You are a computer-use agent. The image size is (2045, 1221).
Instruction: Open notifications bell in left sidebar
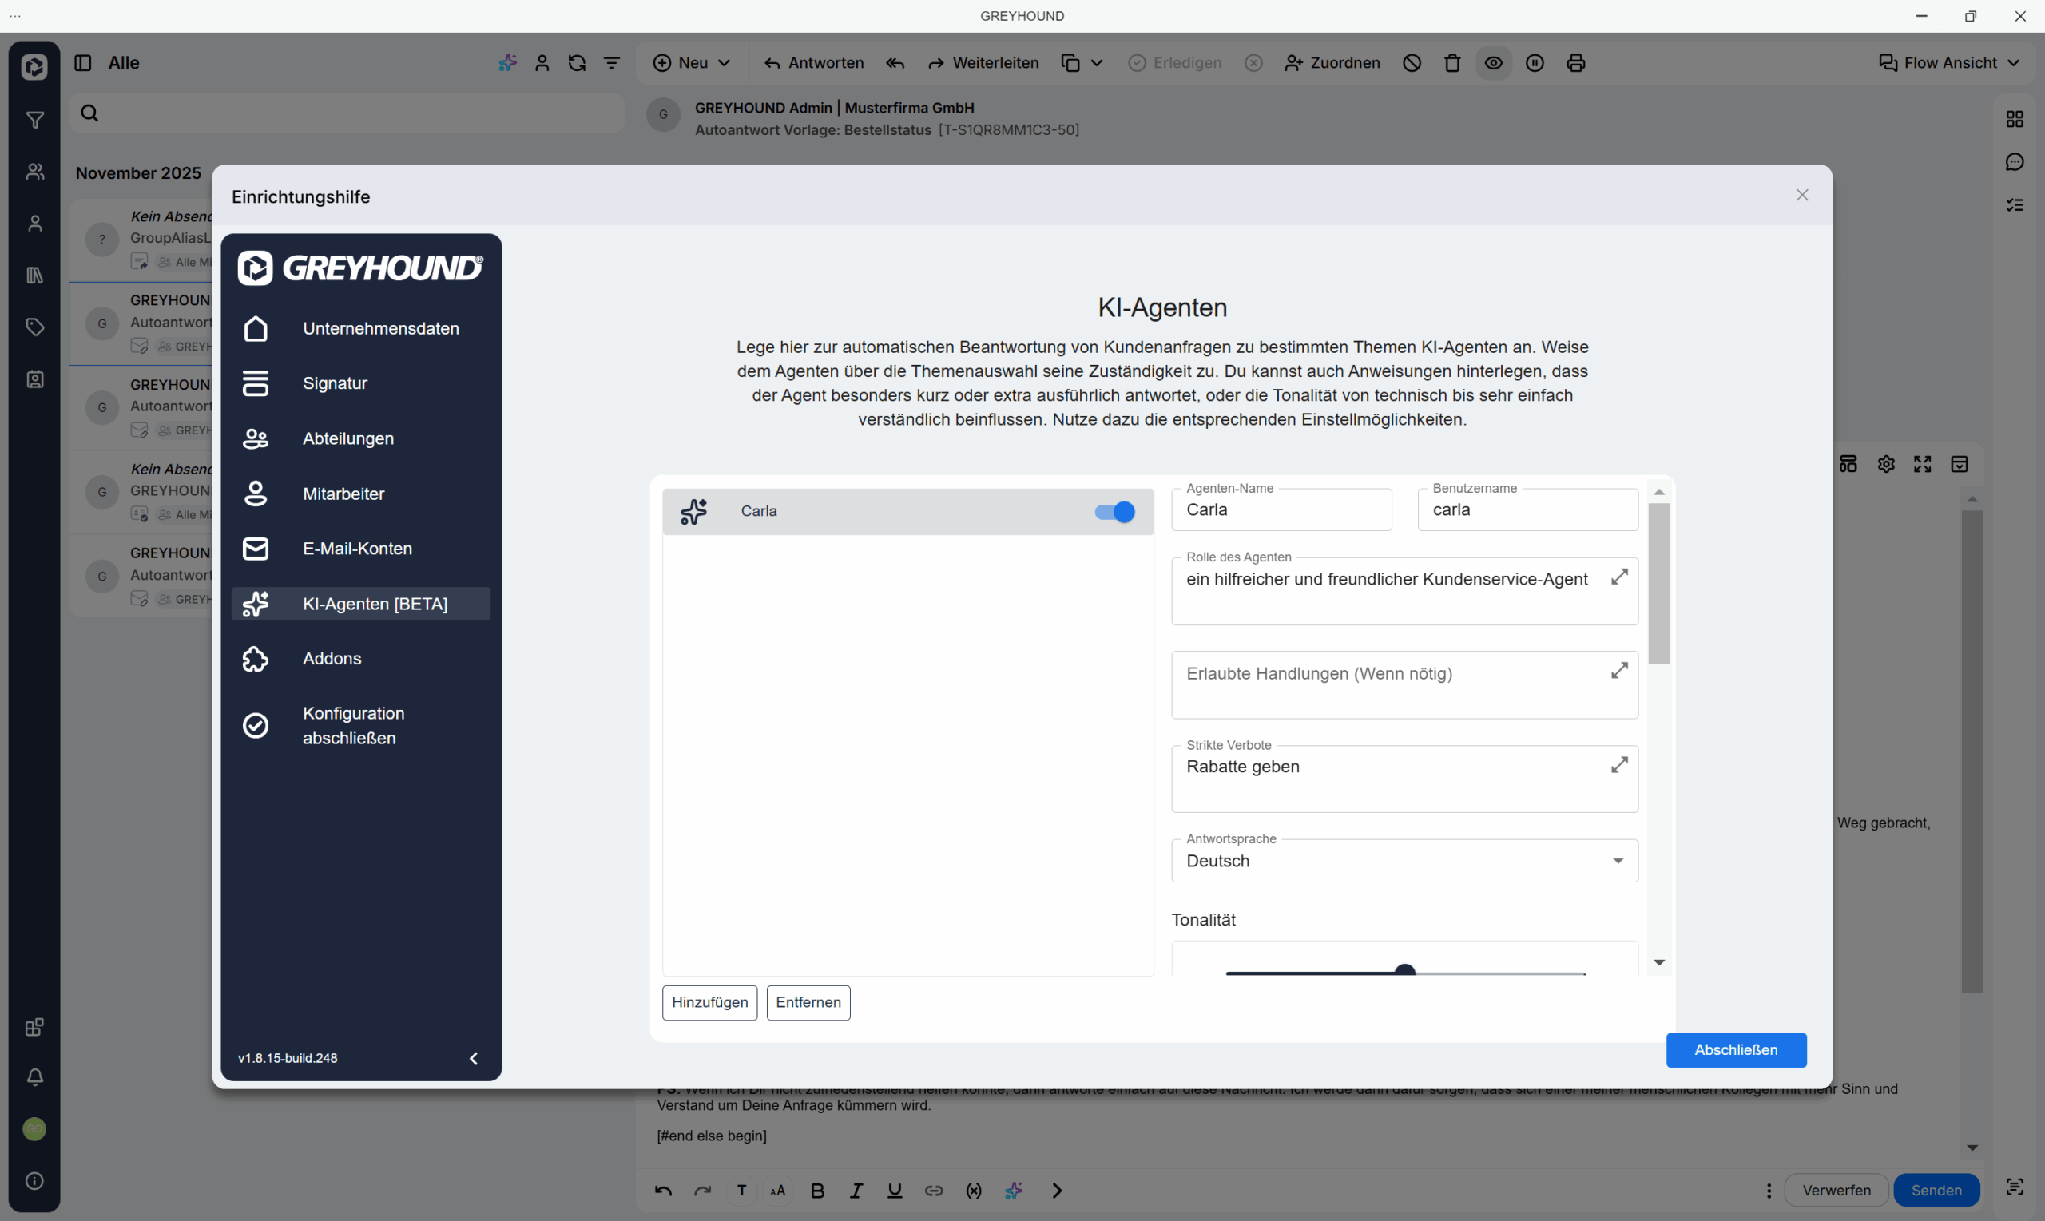click(x=34, y=1077)
